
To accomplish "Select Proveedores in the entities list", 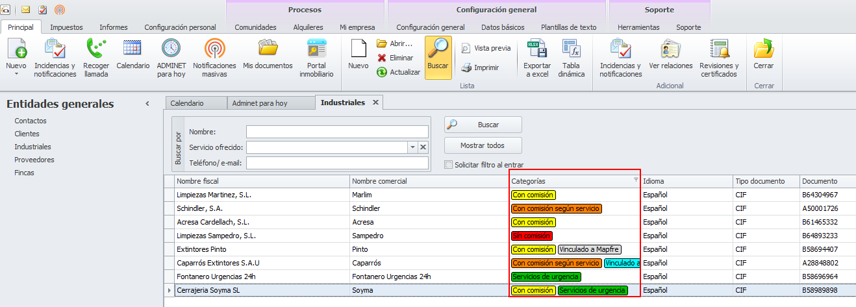I will (34, 160).
